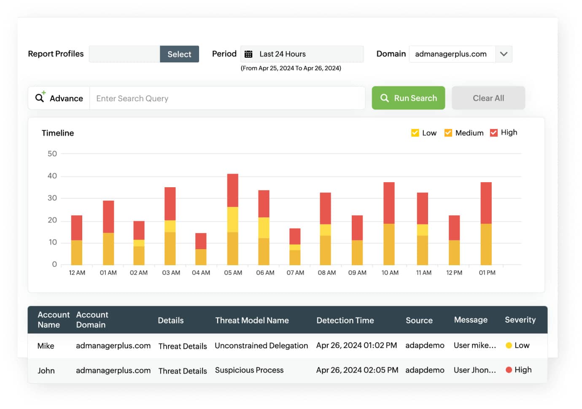Click the Severity column header
The width and height of the screenshot is (582, 409).
click(x=520, y=320)
